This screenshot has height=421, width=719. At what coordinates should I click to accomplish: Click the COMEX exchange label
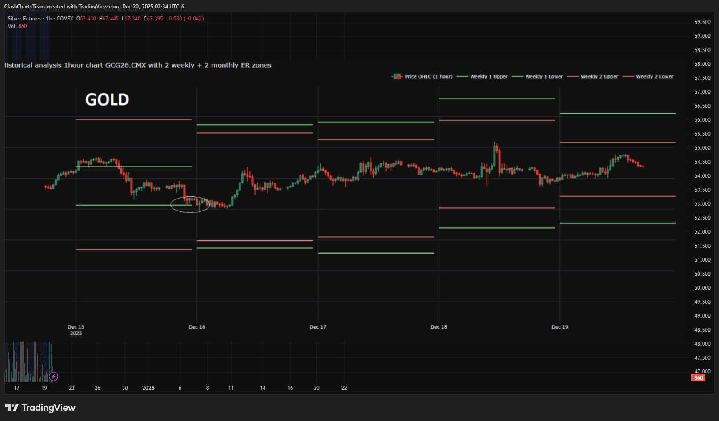(x=65, y=19)
